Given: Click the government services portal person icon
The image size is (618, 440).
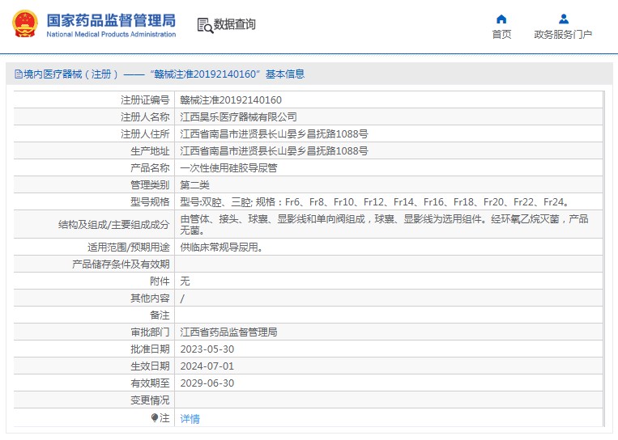Looking at the screenshot, I should 564,19.
